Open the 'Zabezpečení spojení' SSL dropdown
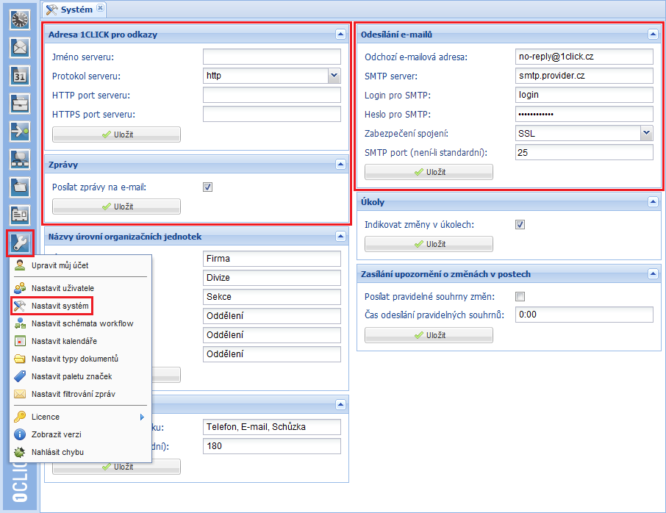This screenshot has width=666, height=513. (646, 133)
